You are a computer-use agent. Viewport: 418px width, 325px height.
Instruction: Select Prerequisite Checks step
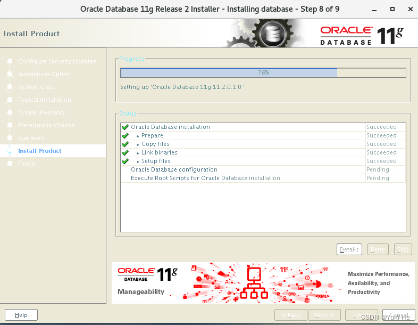click(x=46, y=125)
